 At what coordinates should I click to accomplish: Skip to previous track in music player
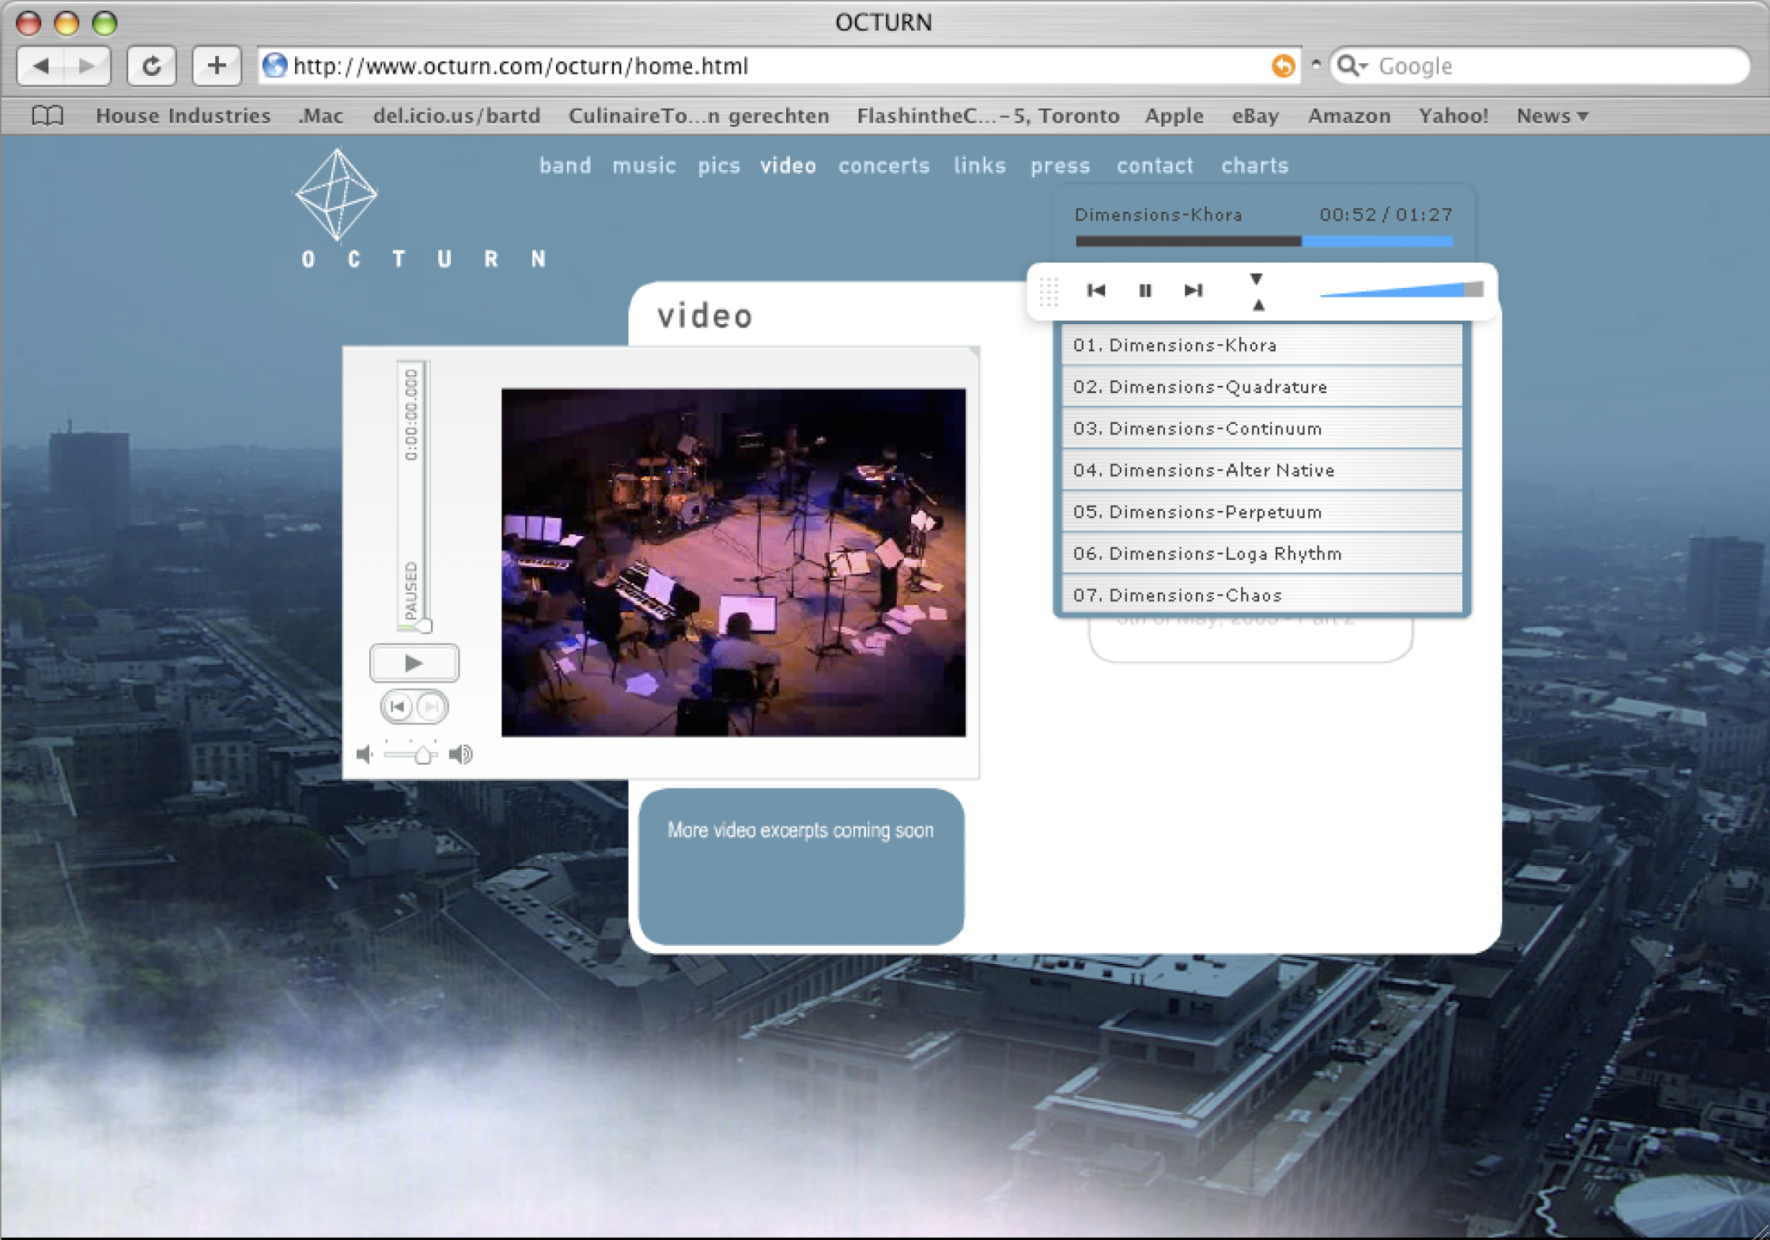coord(1096,290)
